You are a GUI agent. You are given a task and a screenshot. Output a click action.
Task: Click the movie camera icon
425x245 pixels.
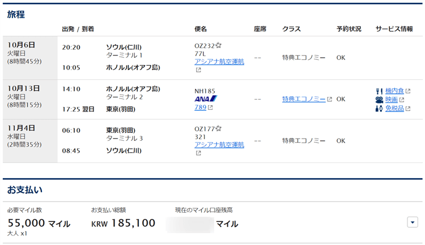tap(379, 100)
